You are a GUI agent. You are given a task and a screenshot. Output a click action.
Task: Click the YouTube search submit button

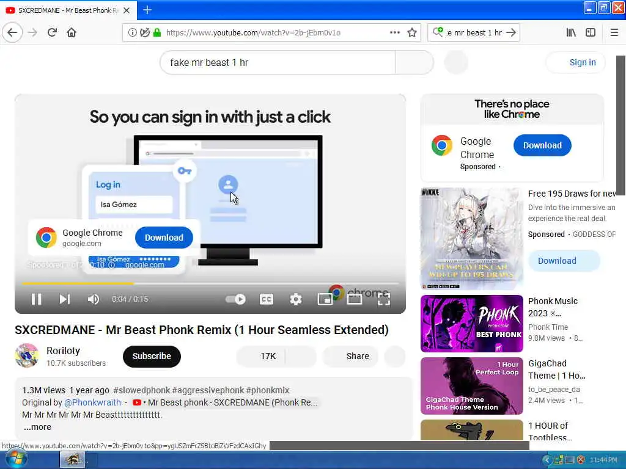tap(414, 63)
